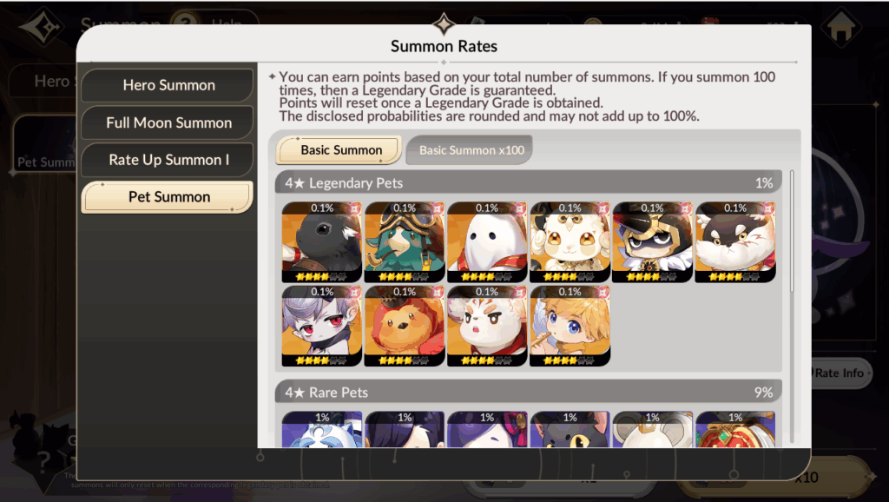Open the Full Moon Summon rates tab
The width and height of the screenshot is (889, 502).
(168, 122)
